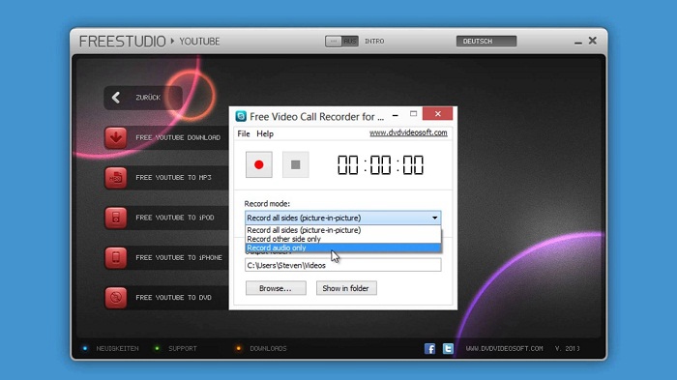Close the FreeStudio main window
Screen dimensions: 677x380
592,41
